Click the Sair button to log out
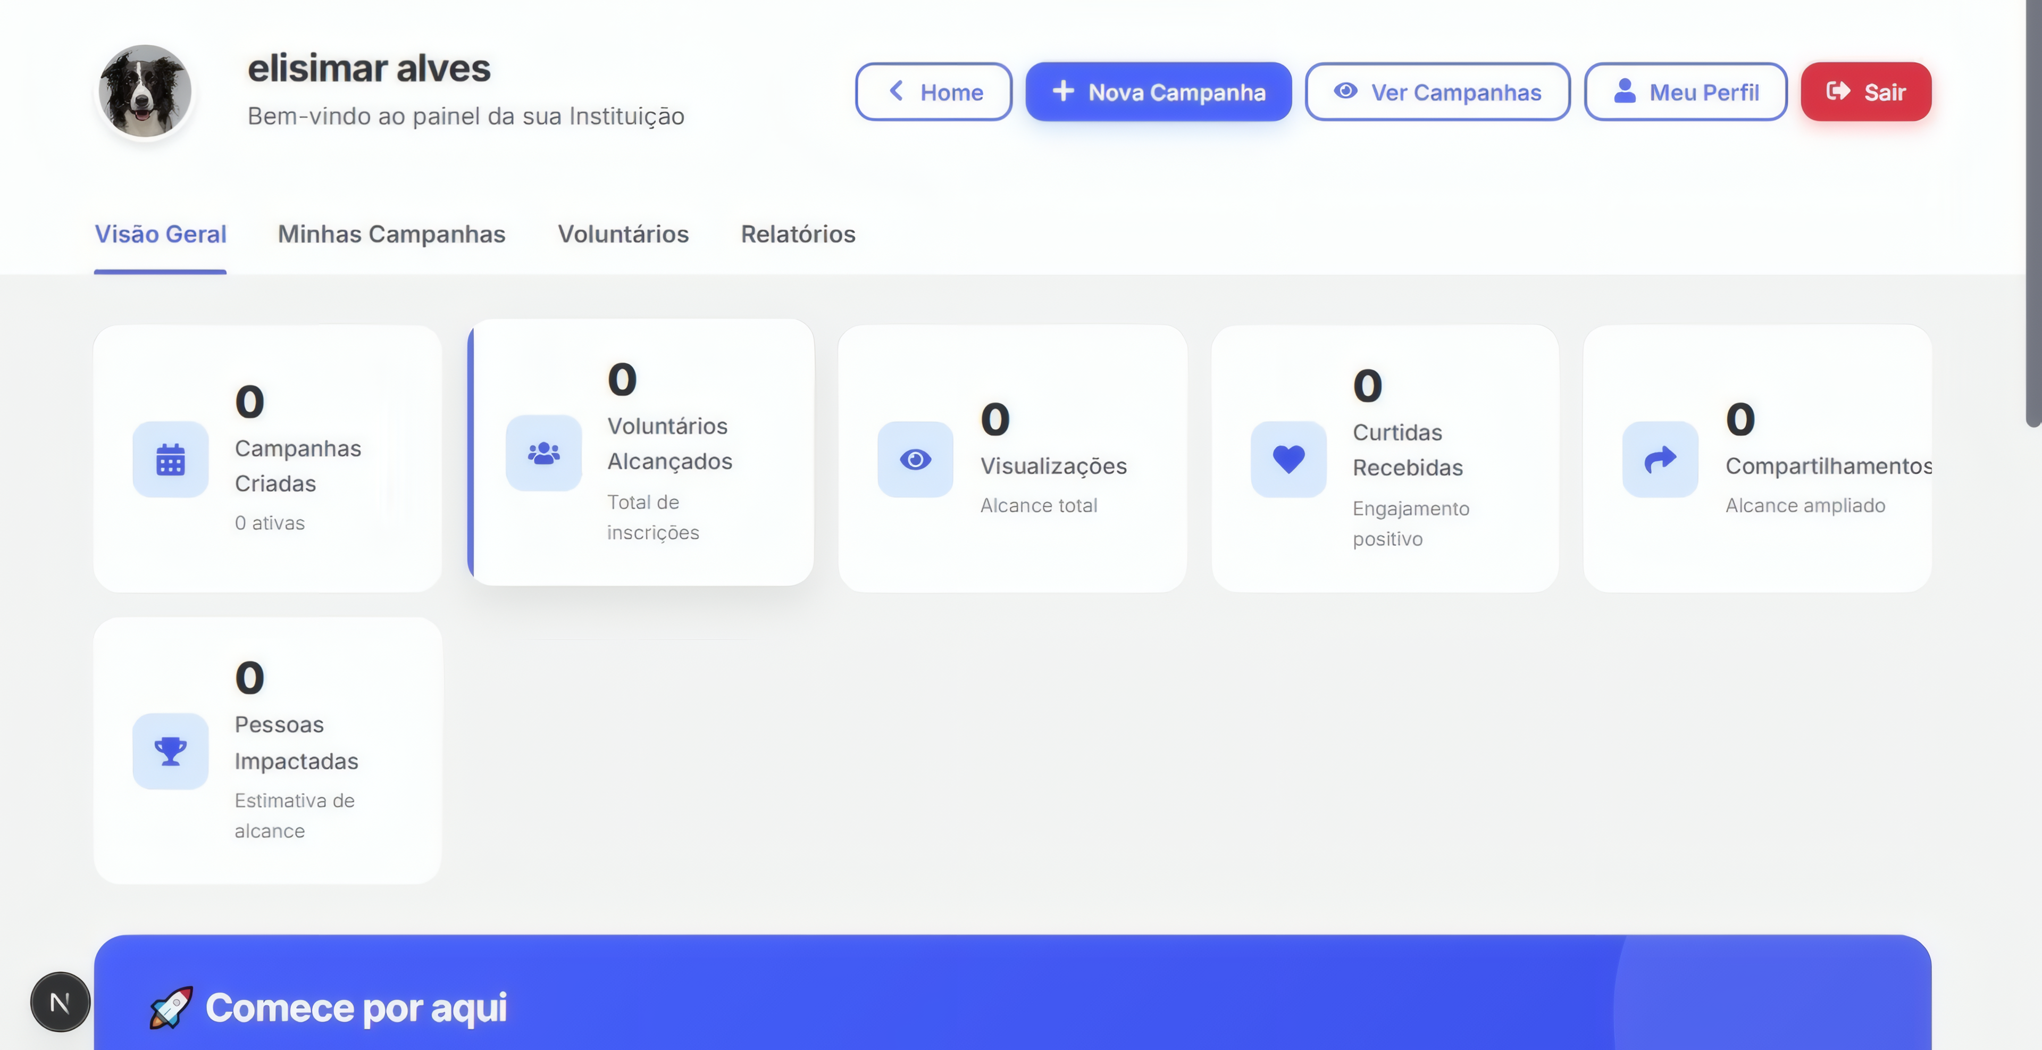This screenshot has width=2042, height=1050. click(x=1865, y=91)
